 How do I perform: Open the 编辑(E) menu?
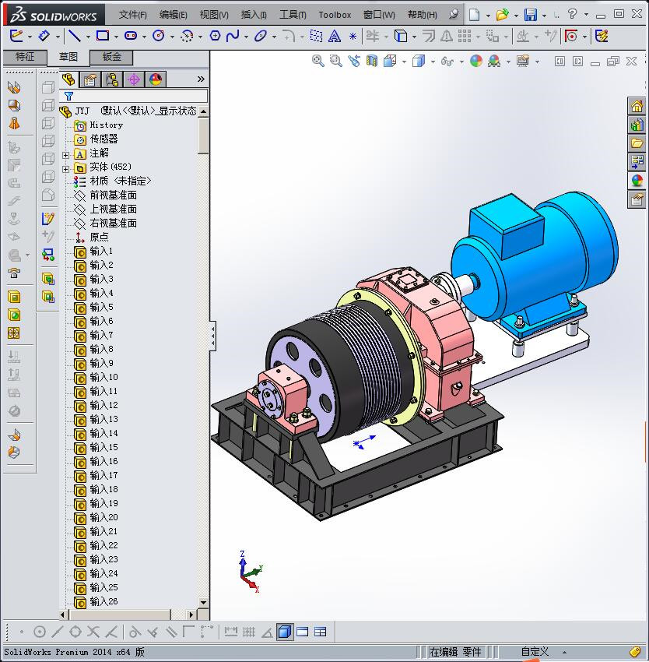[173, 15]
